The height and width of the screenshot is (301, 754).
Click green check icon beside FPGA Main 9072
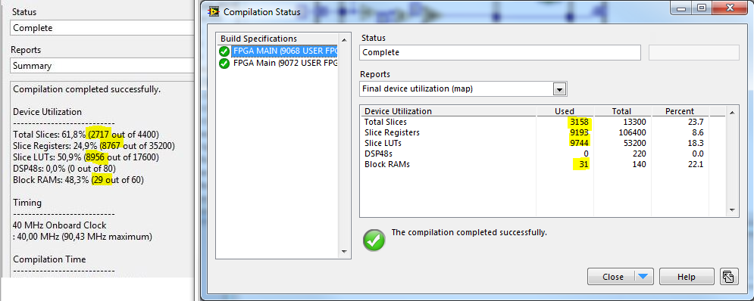224,64
